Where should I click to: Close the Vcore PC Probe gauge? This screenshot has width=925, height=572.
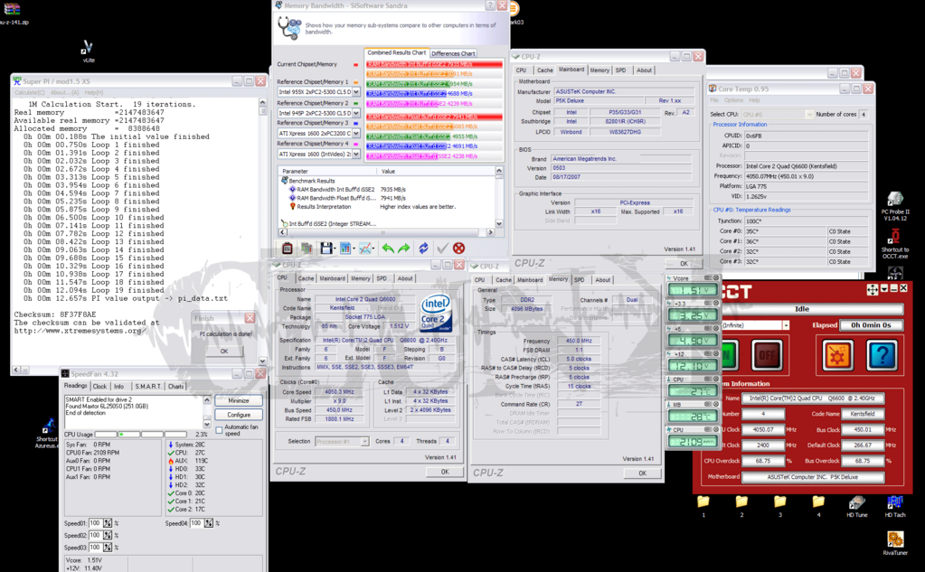click(x=716, y=277)
